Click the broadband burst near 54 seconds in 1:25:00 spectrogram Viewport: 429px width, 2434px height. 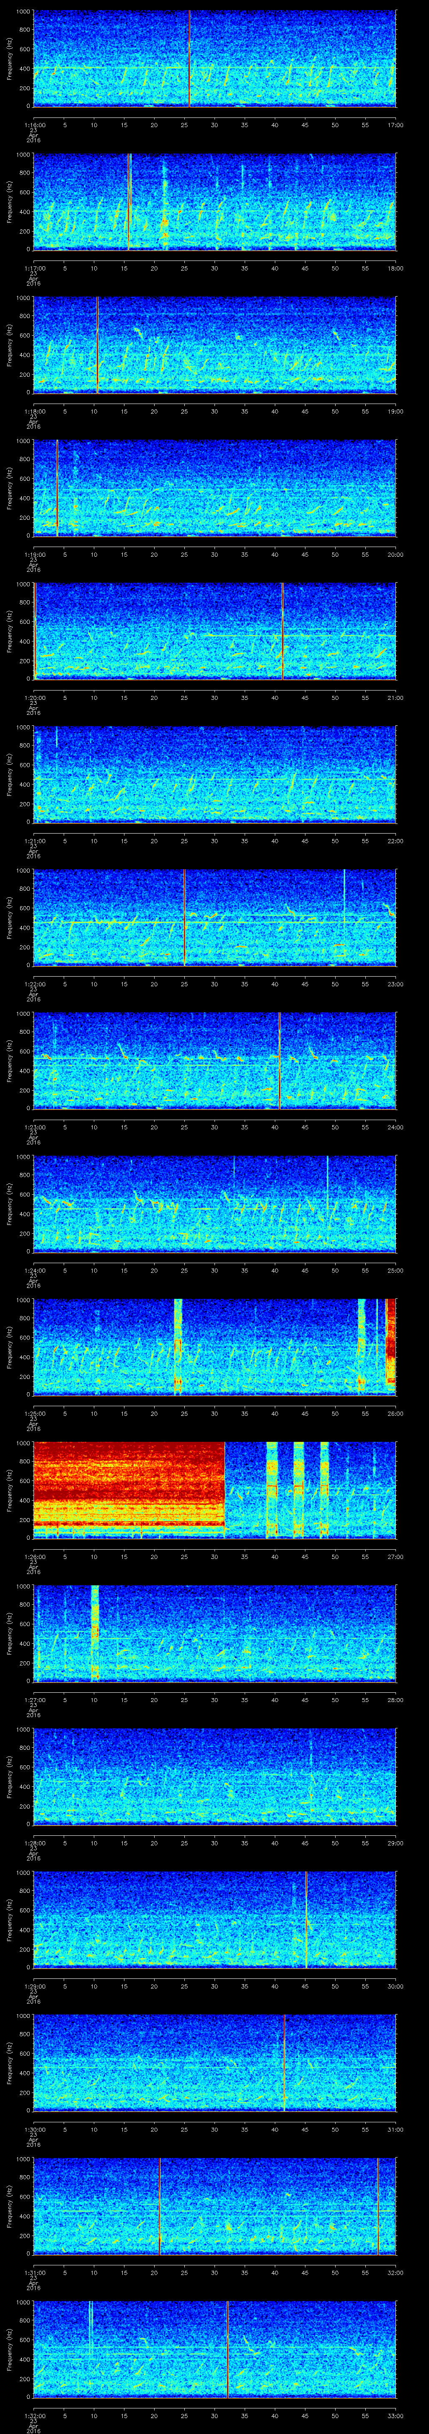coord(361,1347)
